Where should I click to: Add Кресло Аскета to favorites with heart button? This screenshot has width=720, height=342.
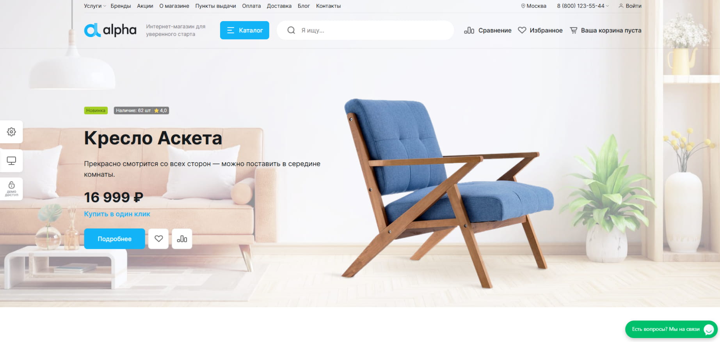point(158,239)
